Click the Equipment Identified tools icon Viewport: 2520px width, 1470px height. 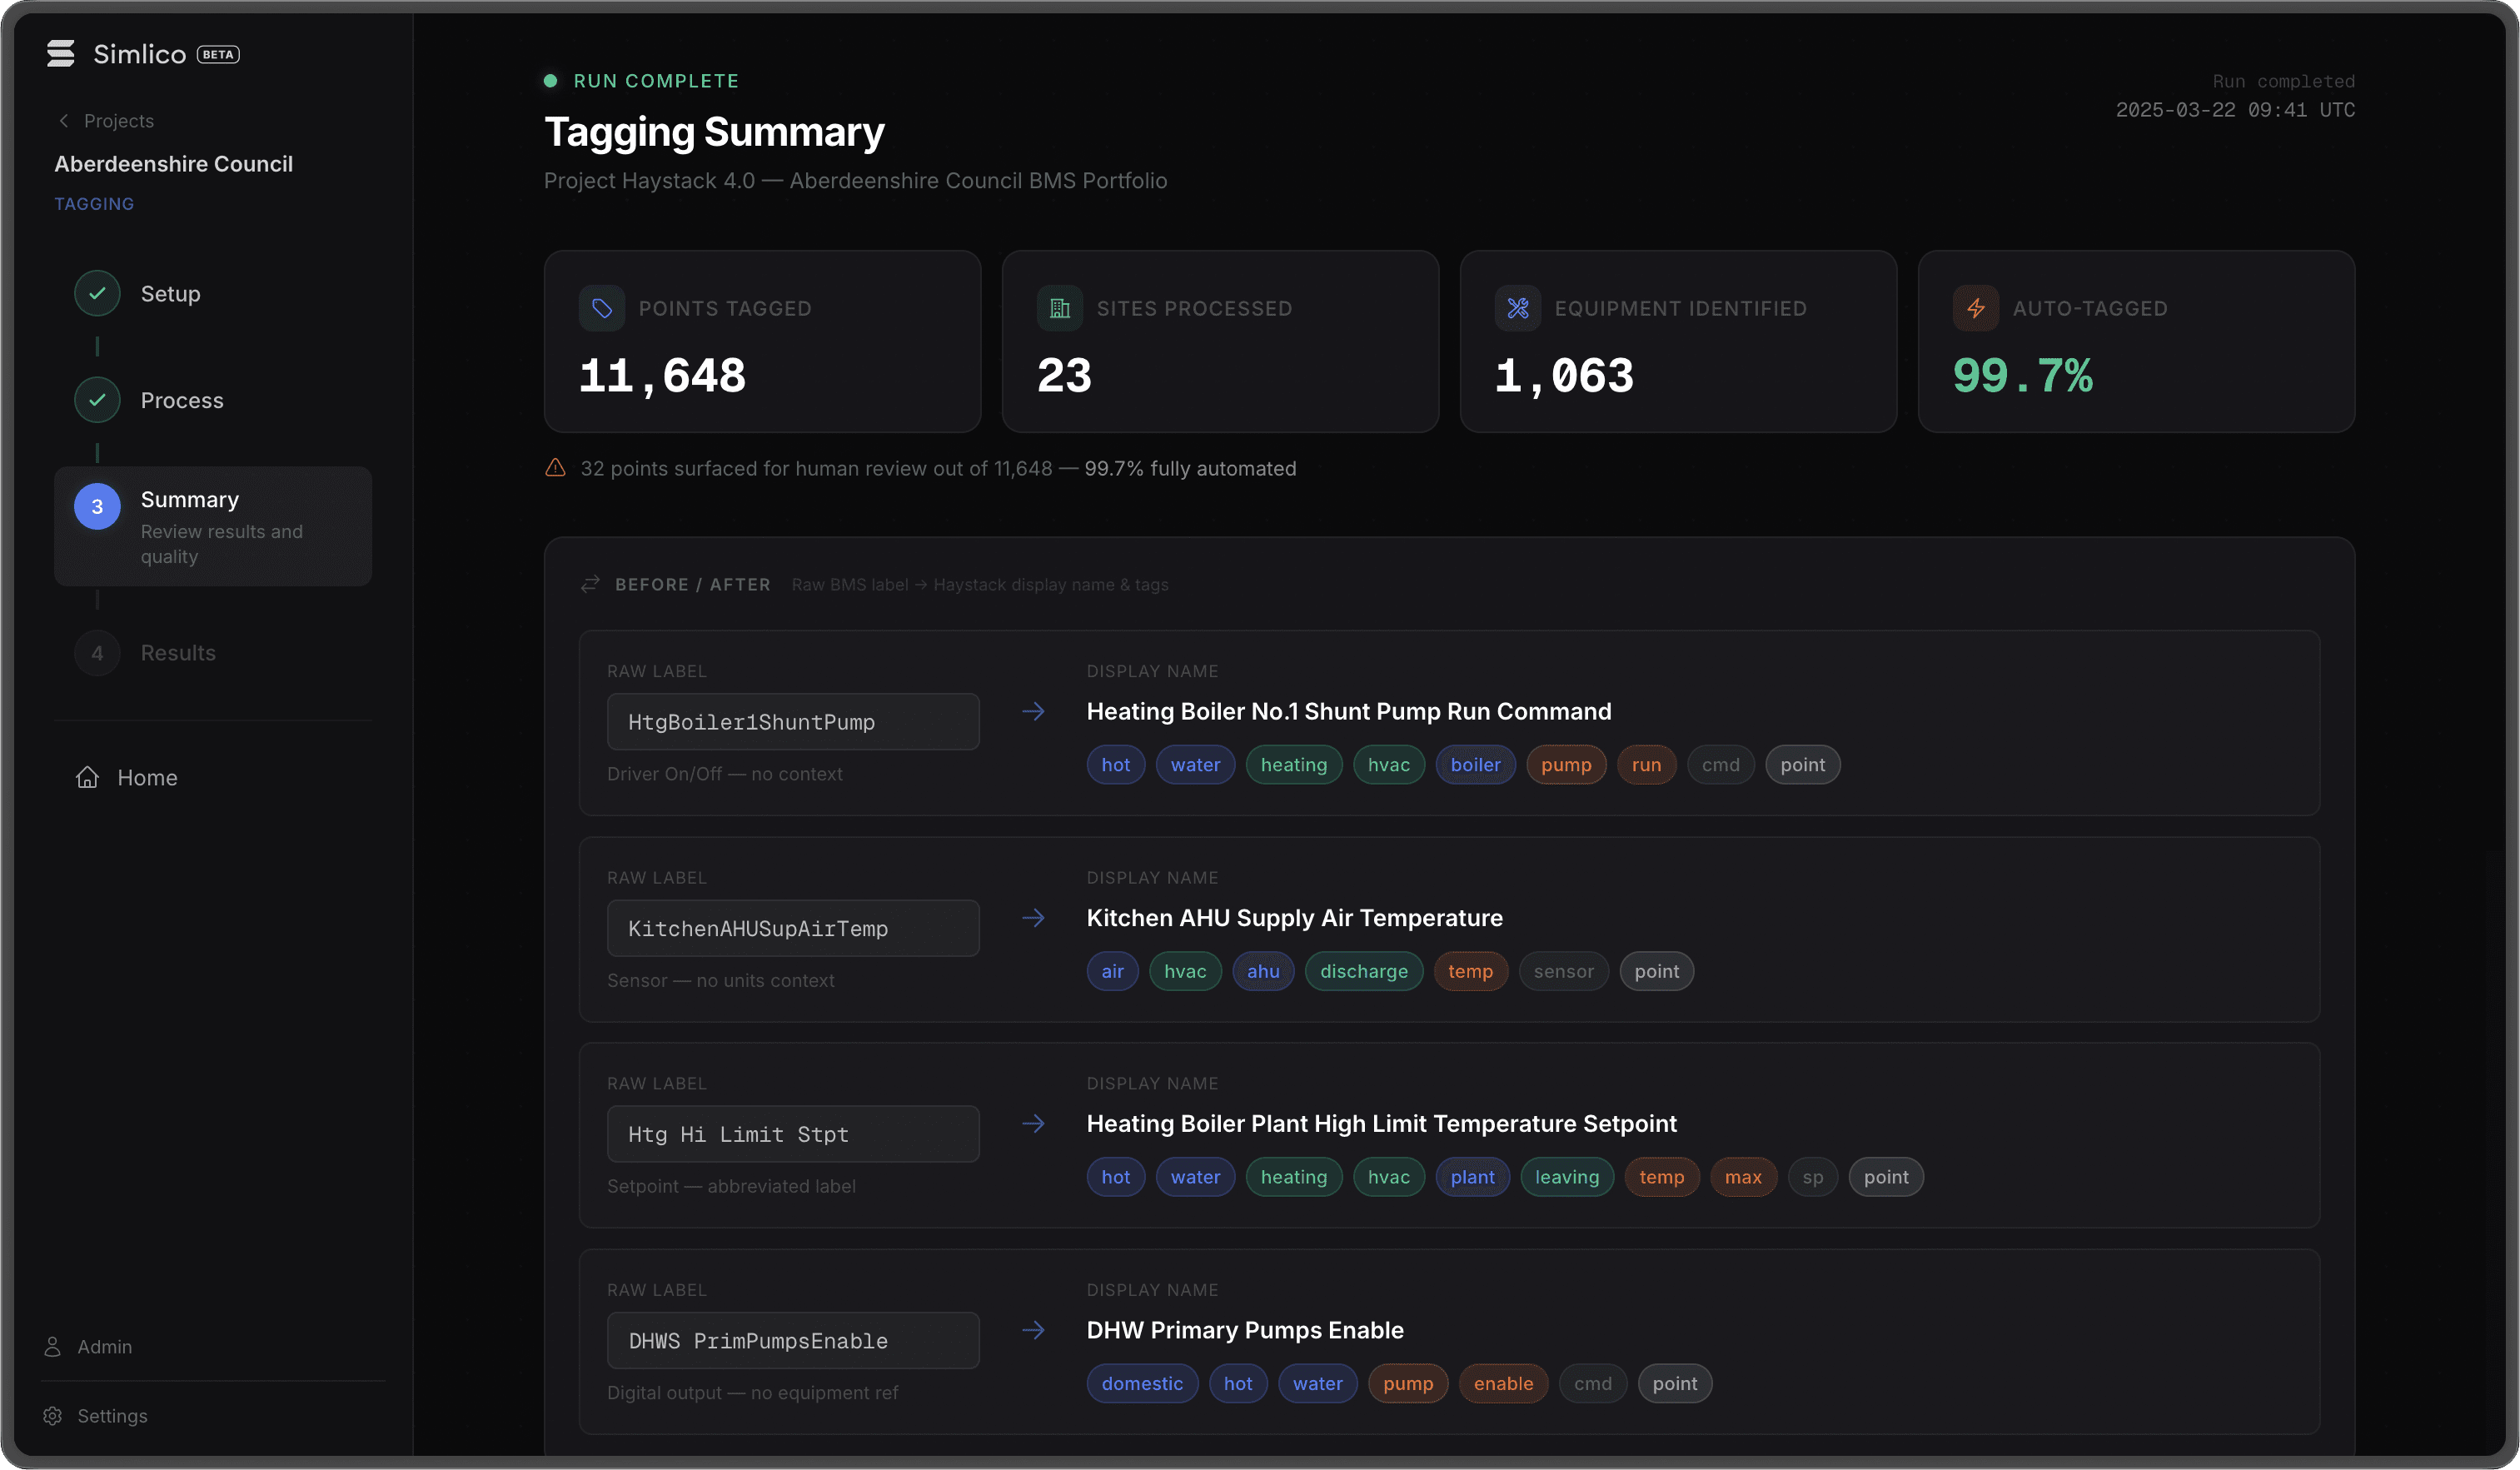click(1516, 308)
